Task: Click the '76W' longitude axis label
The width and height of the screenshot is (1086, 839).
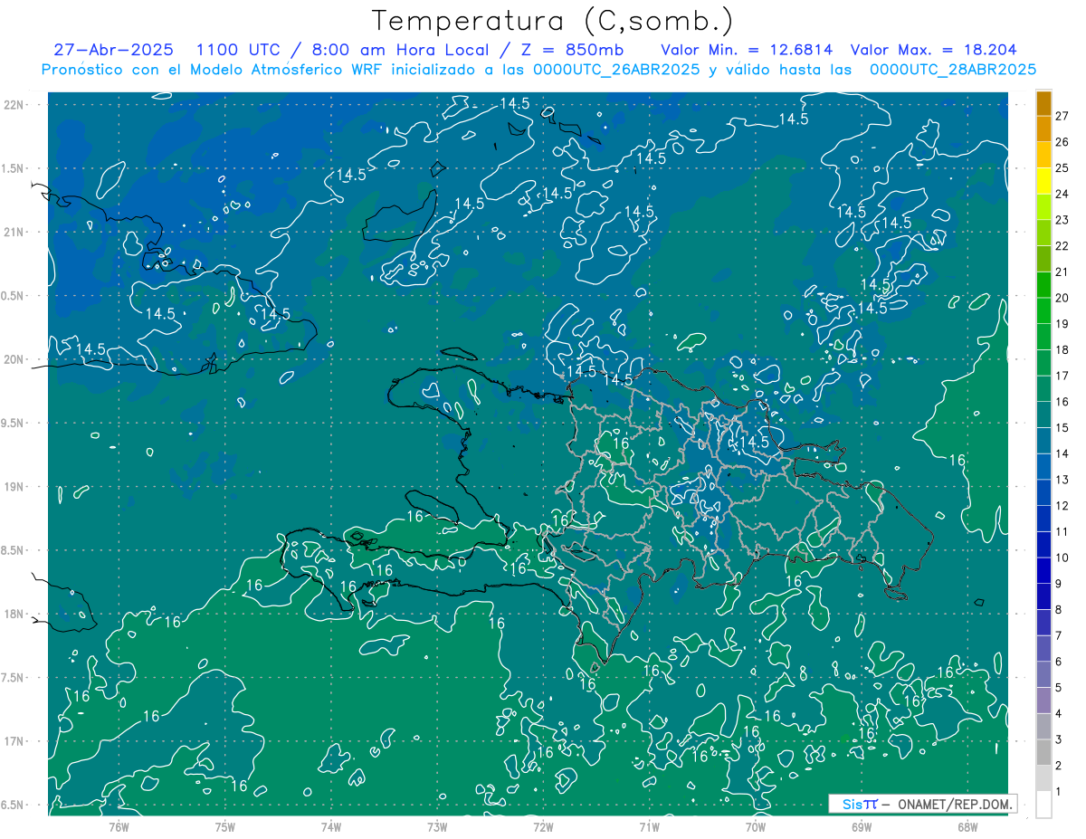Action: tap(119, 826)
